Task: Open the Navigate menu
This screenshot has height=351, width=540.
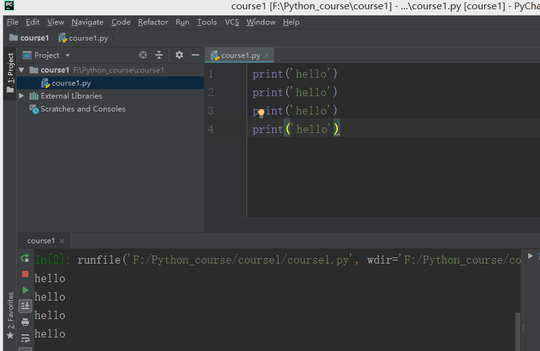Action: [x=88, y=22]
